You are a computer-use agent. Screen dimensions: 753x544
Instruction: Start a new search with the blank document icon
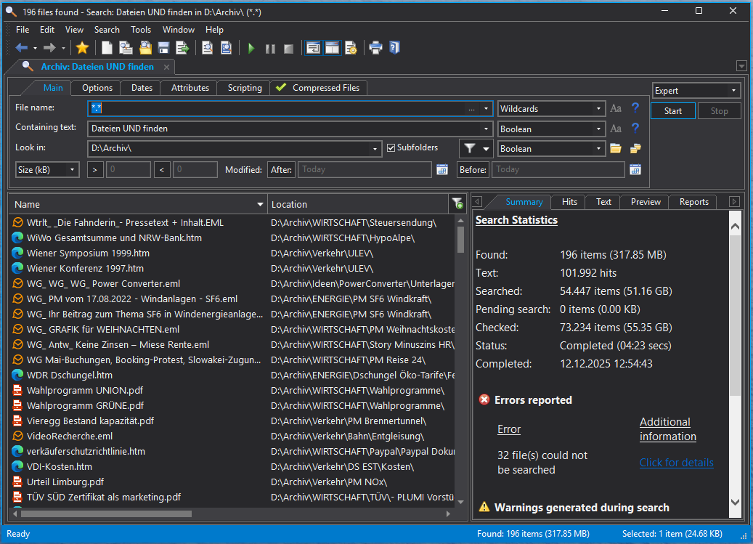coord(107,47)
